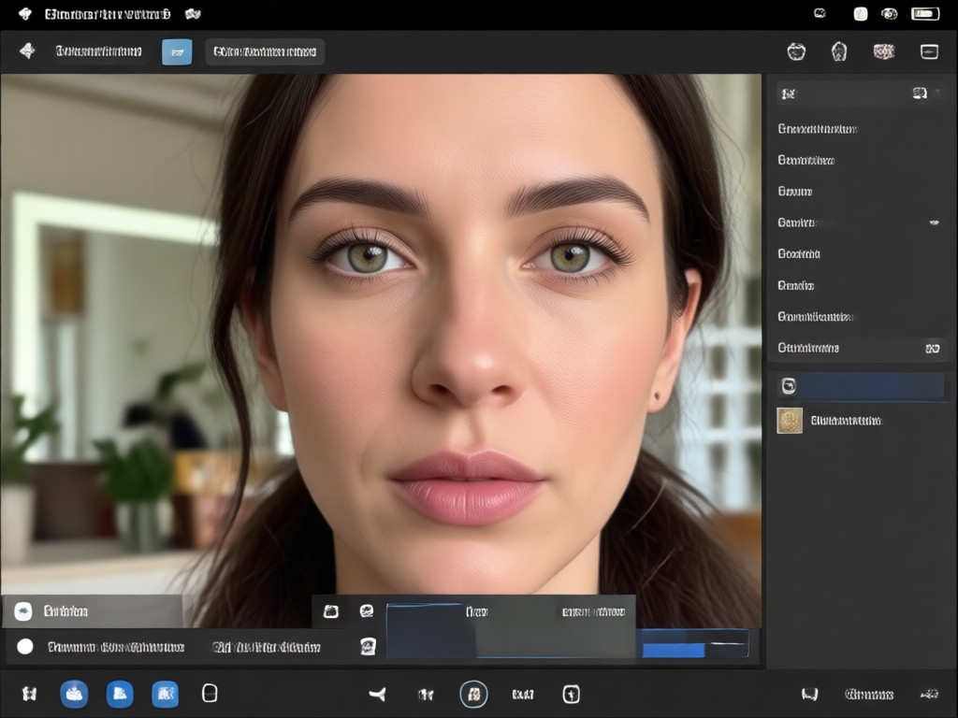Click the white outlined rounded rectangle in bottom toolbar

pos(210,694)
